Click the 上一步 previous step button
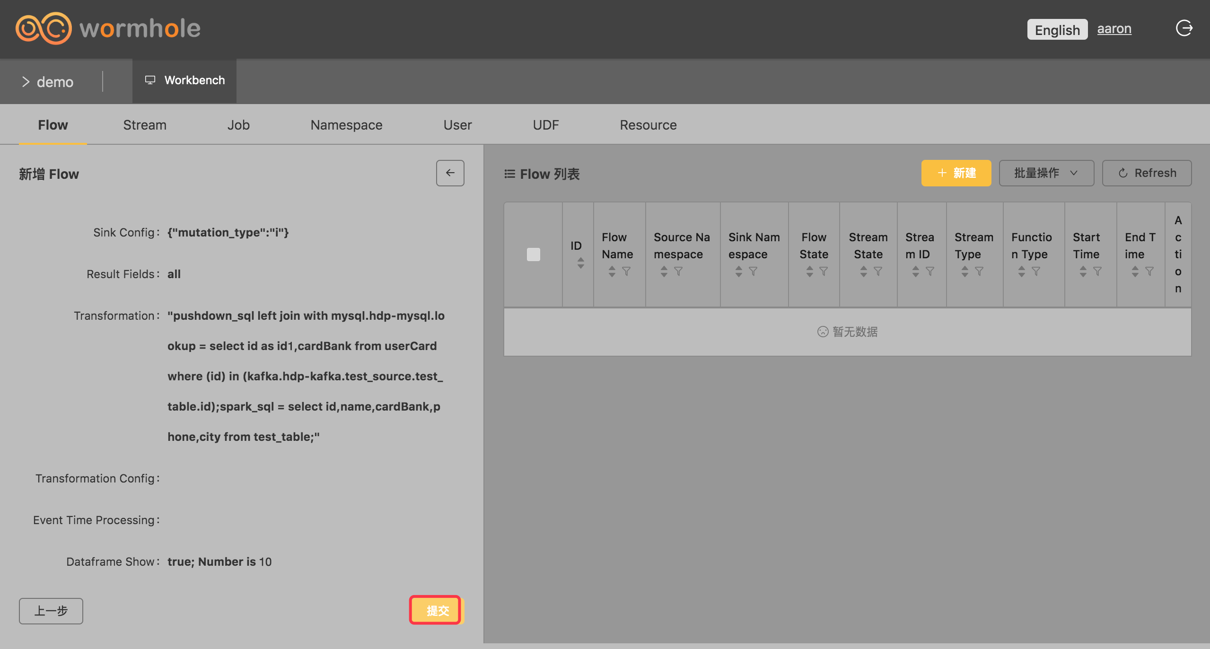1210x649 pixels. [x=51, y=611]
